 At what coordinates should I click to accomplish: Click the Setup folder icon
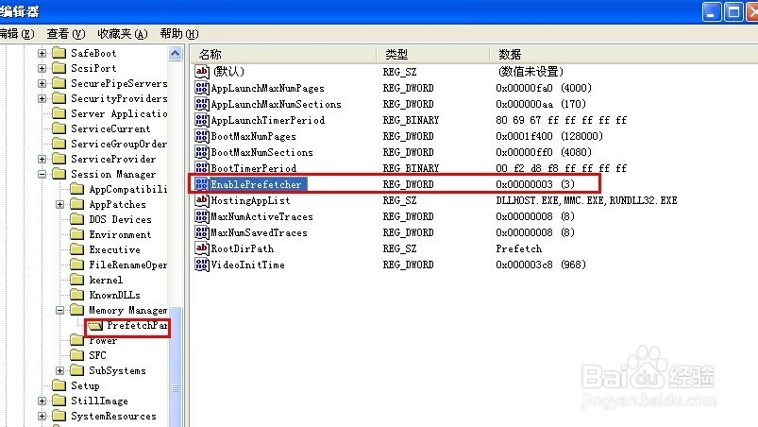tap(59, 385)
